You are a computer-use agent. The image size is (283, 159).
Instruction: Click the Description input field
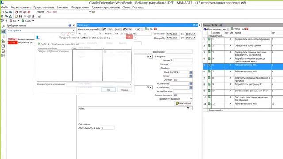point(179,52)
